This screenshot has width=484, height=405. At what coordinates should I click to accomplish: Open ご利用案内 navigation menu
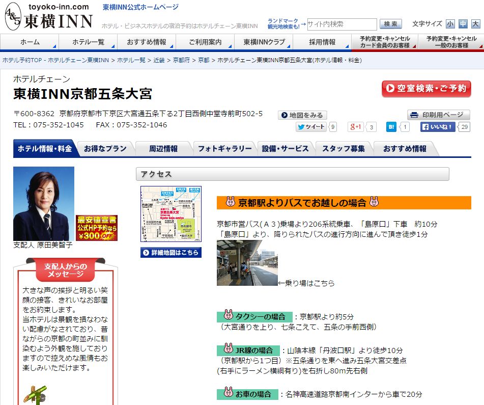click(x=205, y=42)
